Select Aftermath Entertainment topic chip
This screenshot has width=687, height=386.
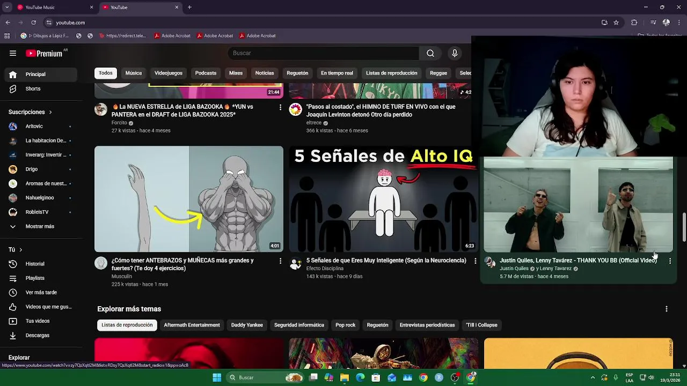192,325
